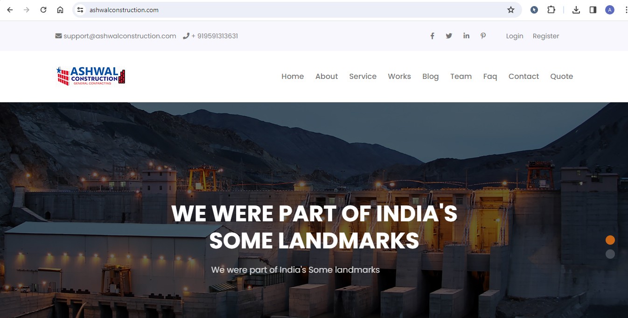Open the Twitter social icon
This screenshot has width=628, height=318.
pyautogui.click(x=449, y=36)
